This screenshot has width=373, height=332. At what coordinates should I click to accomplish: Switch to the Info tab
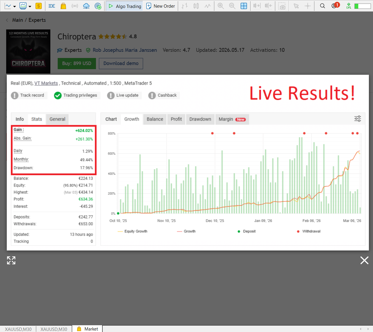[x=20, y=119]
